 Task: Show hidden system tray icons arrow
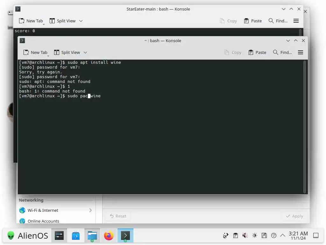point(283,236)
